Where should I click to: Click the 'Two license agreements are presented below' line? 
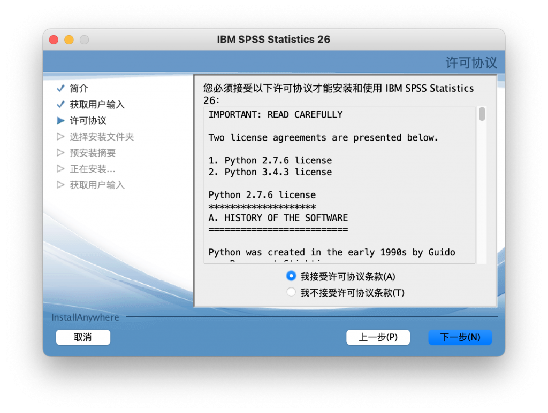pyautogui.click(x=323, y=137)
